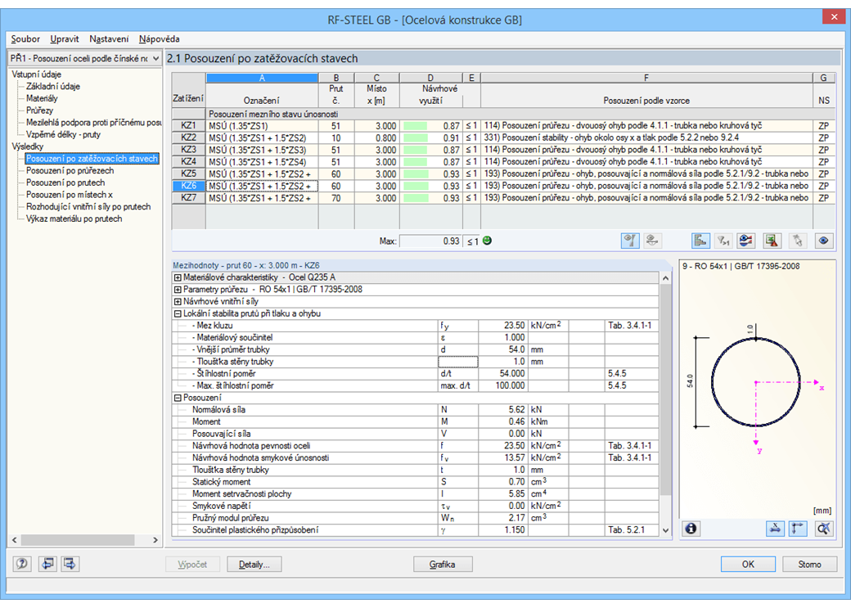Click the greyed result-beam display icon
The image size is (851, 608).
point(652,241)
